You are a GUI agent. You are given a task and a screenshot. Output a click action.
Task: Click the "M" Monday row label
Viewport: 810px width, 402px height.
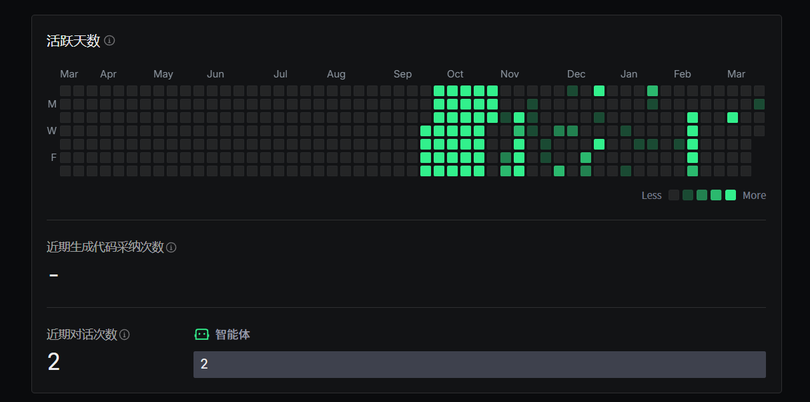coord(52,104)
